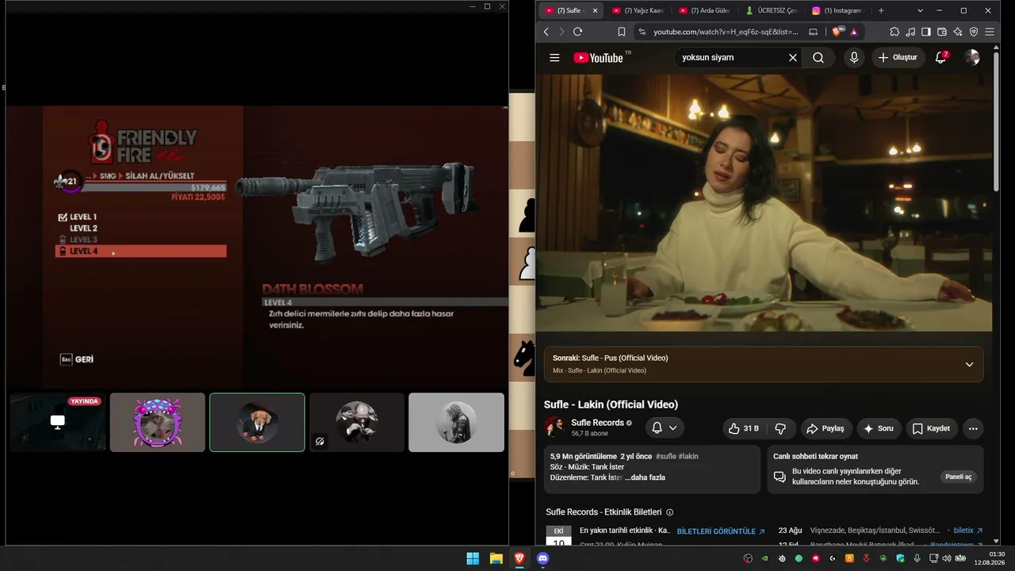Image resolution: width=1015 pixels, height=571 pixels.
Task: Open Discord from the taskbar
Action: click(543, 558)
